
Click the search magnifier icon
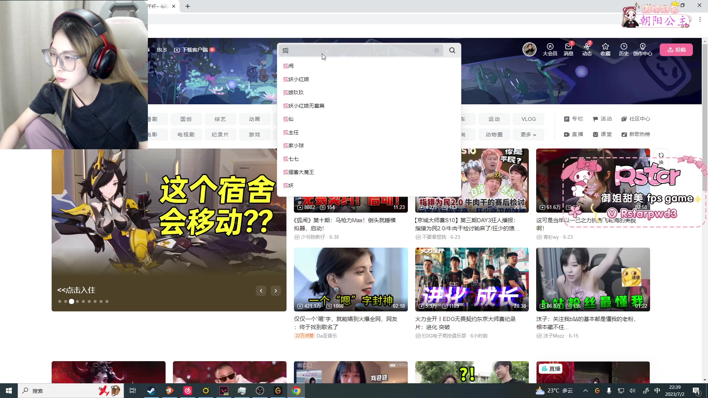[x=452, y=50]
